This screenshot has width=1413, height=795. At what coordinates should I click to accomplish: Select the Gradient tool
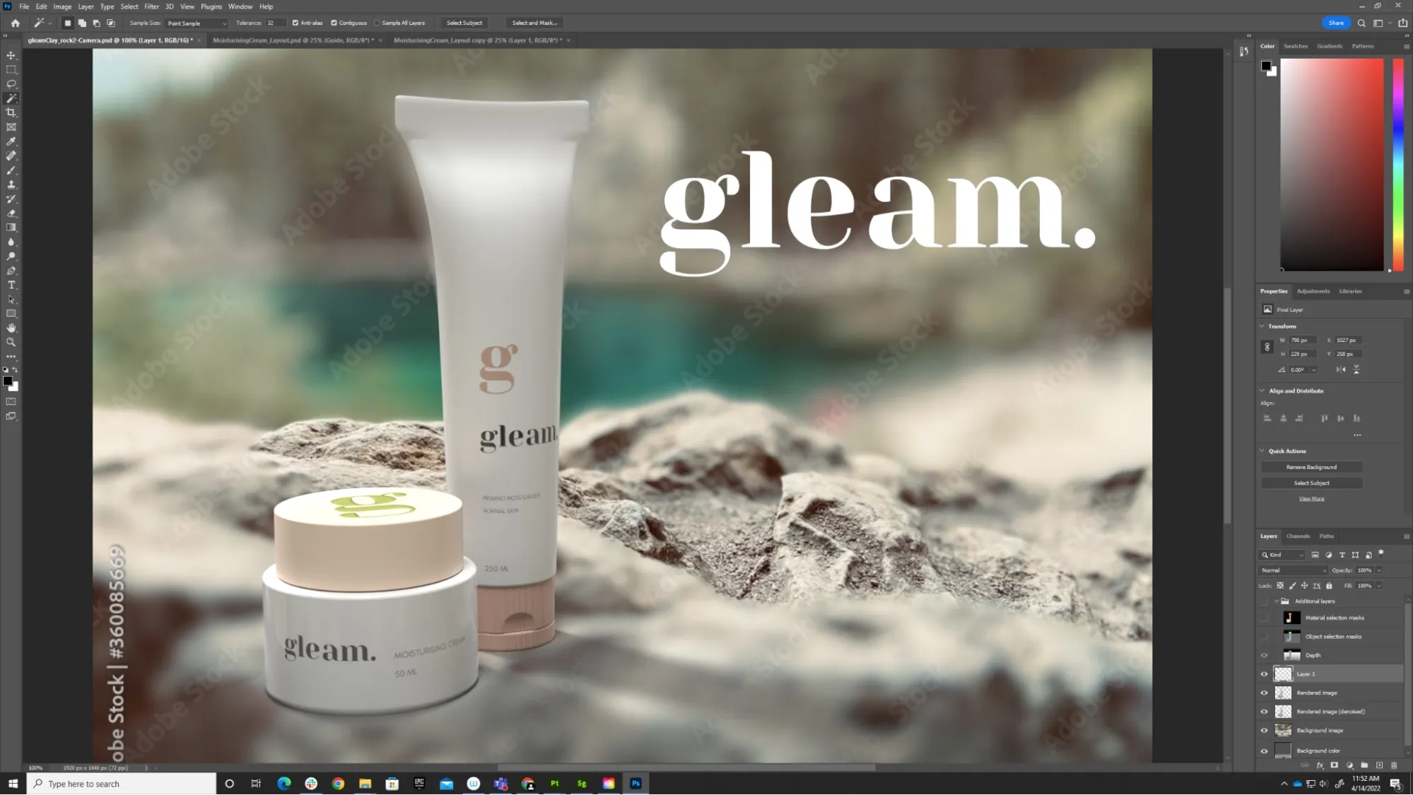click(x=11, y=228)
